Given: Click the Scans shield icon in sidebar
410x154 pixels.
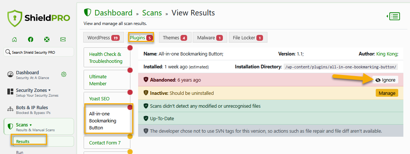Looking at the screenshot, I should click(x=10, y=126).
